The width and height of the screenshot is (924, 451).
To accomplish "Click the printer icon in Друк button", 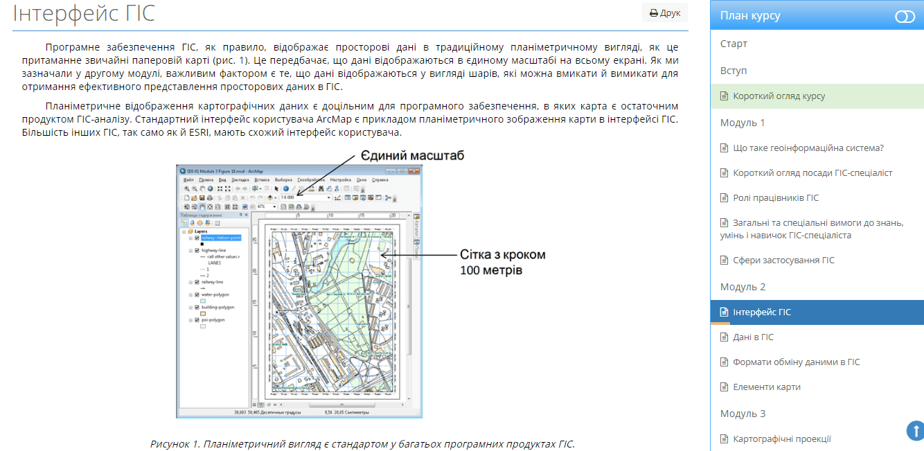I will pos(653,13).
